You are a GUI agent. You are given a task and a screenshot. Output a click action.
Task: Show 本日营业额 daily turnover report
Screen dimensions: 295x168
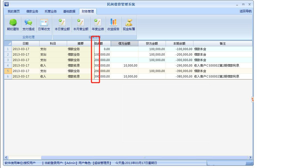point(62,25)
